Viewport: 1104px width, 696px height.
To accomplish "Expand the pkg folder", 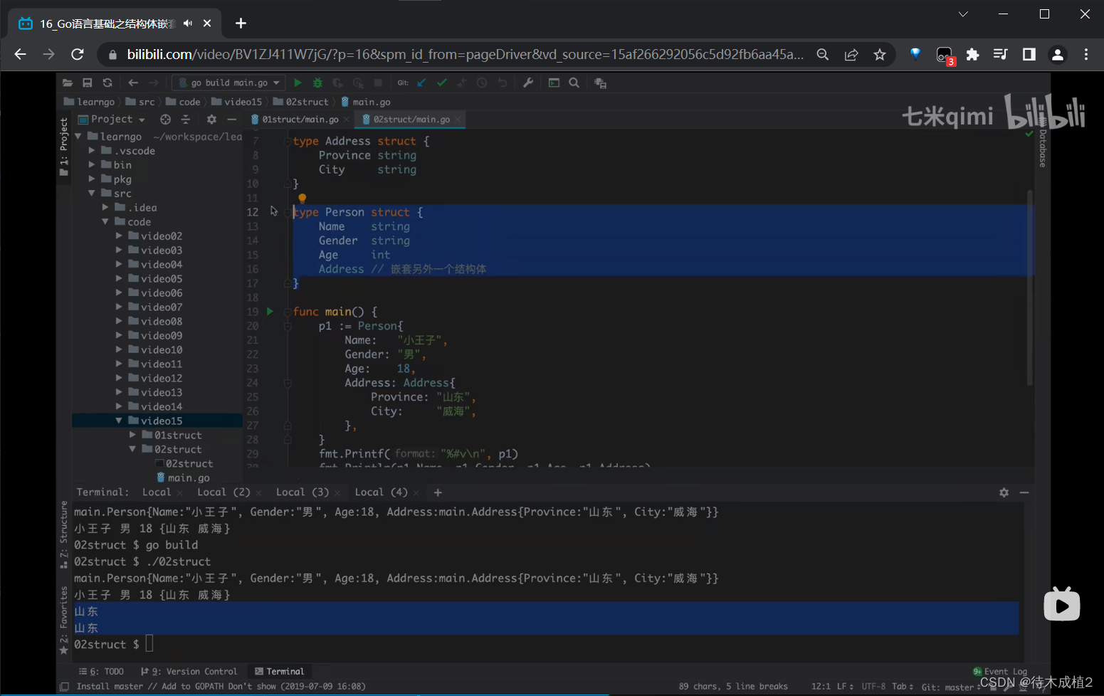I will point(92,179).
